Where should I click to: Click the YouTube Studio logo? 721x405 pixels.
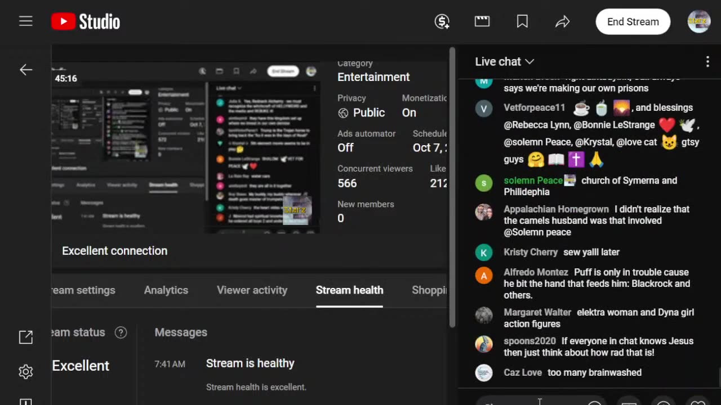point(86,21)
